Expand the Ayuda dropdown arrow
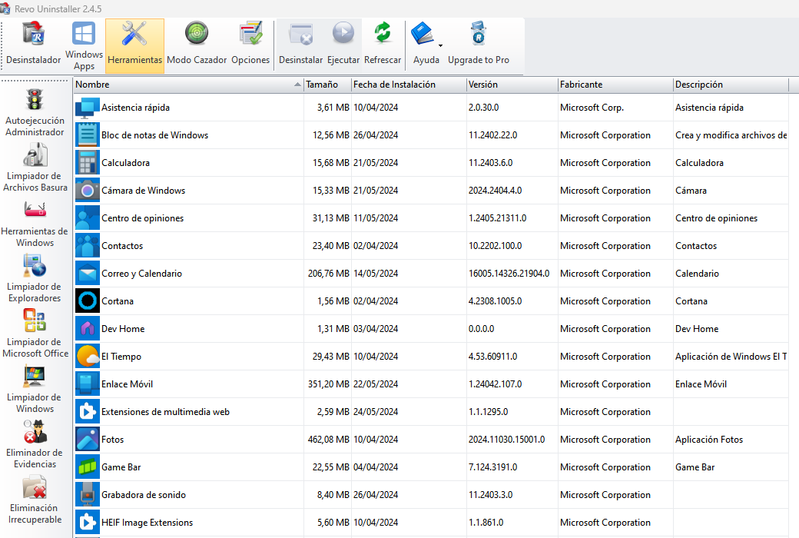 [440, 46]
